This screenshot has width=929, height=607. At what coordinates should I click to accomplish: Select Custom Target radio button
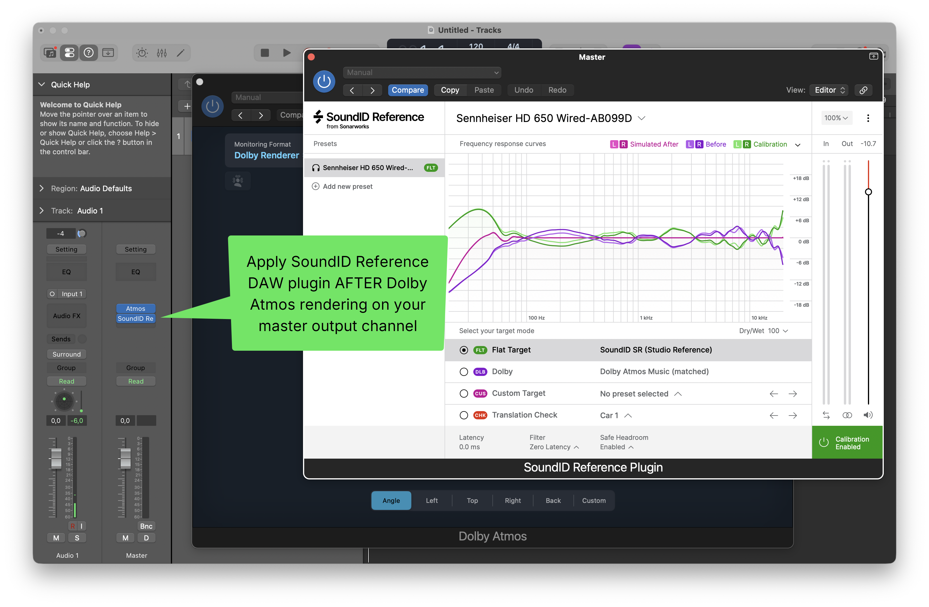[464, 394]
